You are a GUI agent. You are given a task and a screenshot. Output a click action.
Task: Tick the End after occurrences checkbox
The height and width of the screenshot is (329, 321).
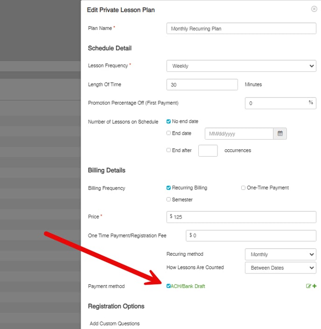coord(169,150)
